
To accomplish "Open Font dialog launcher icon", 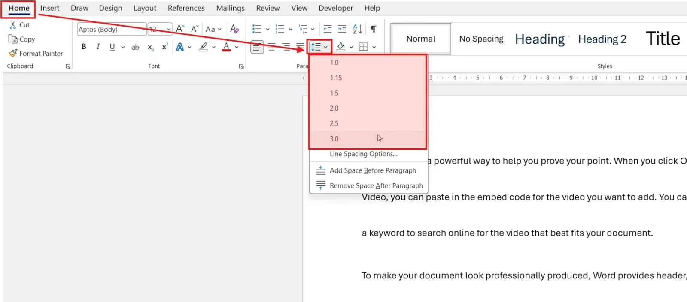I will coord(241,66).
